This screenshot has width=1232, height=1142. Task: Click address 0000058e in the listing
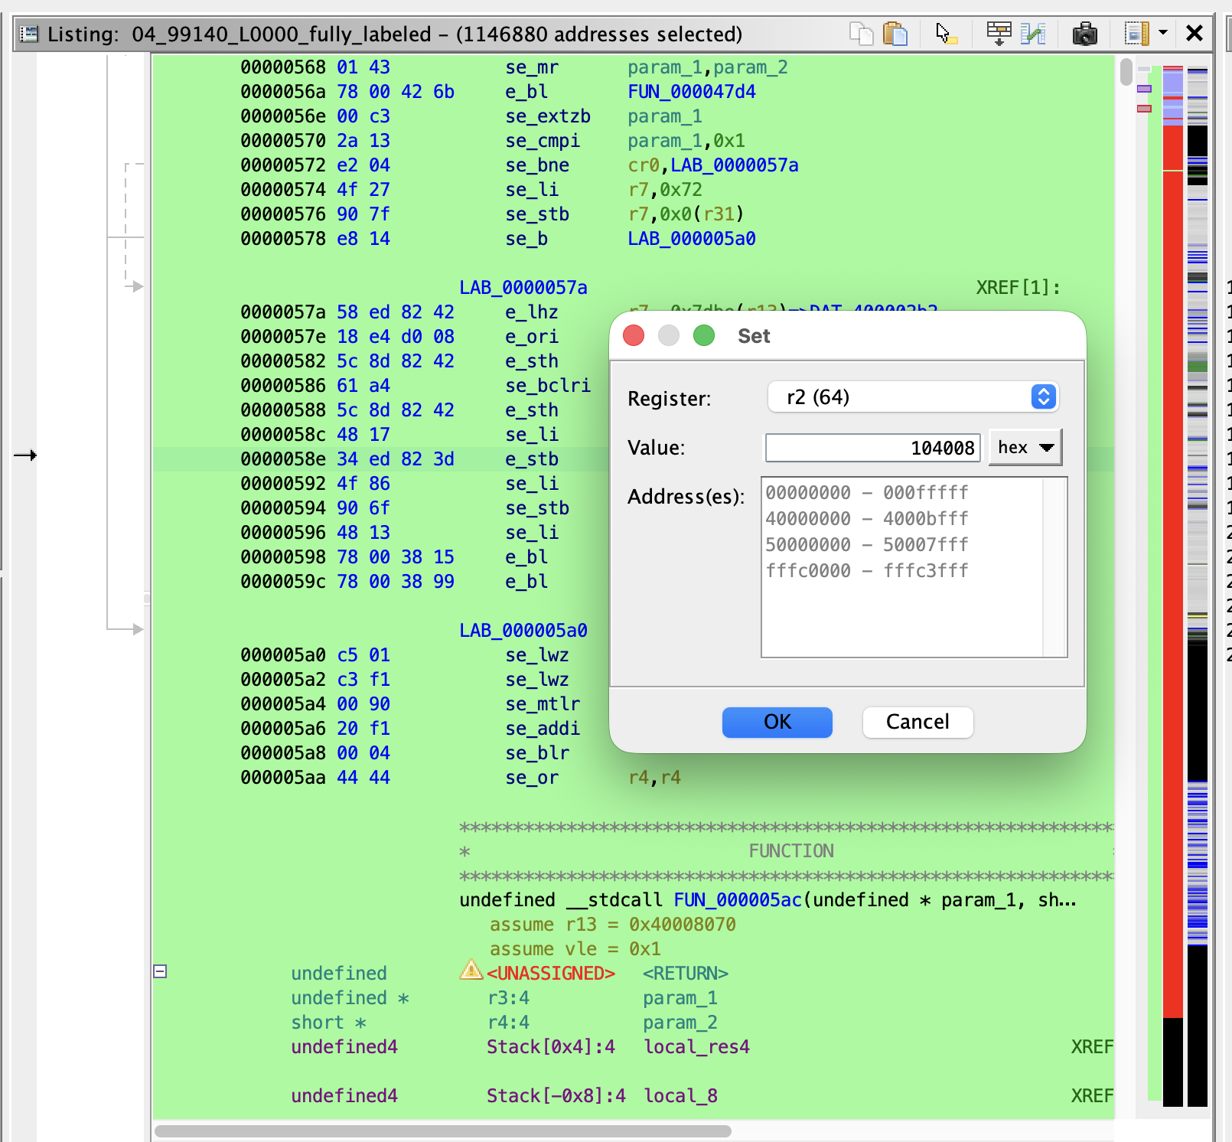tap(283, 459)
